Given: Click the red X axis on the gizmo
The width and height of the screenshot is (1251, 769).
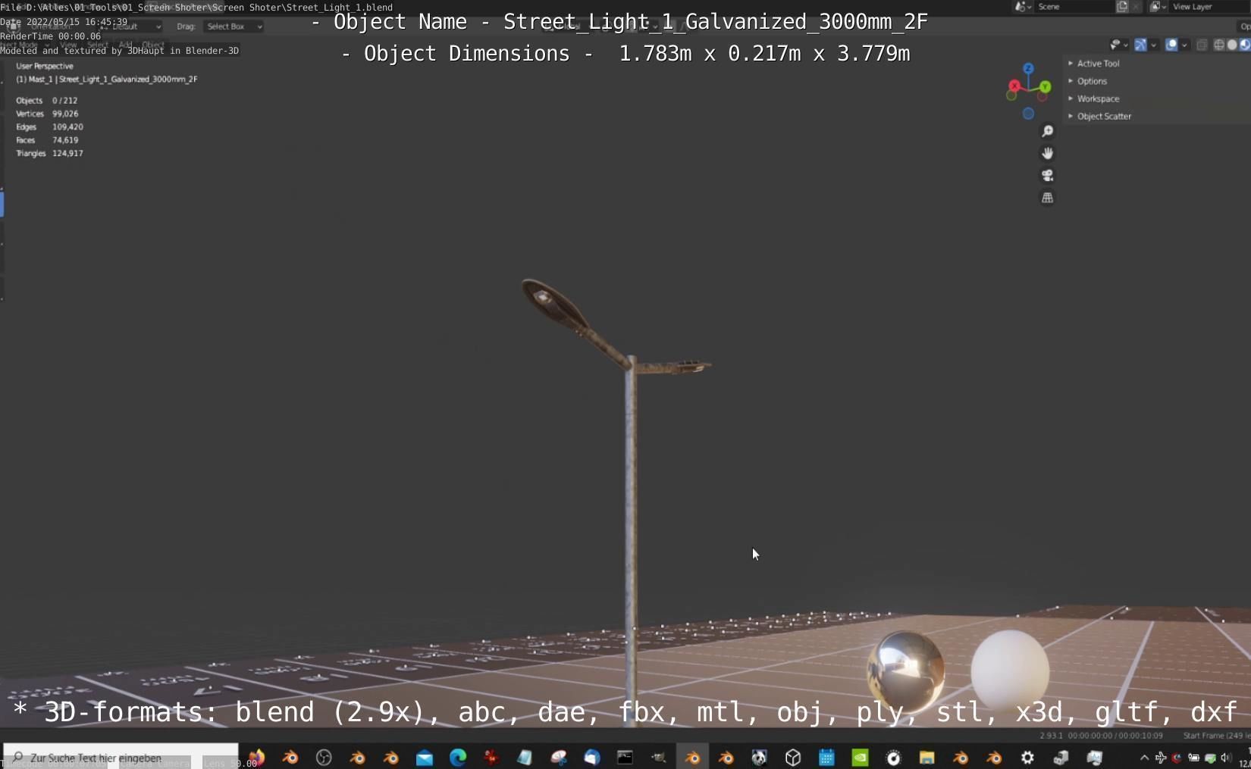Looking at the screenshot, I should point(1014,86).
